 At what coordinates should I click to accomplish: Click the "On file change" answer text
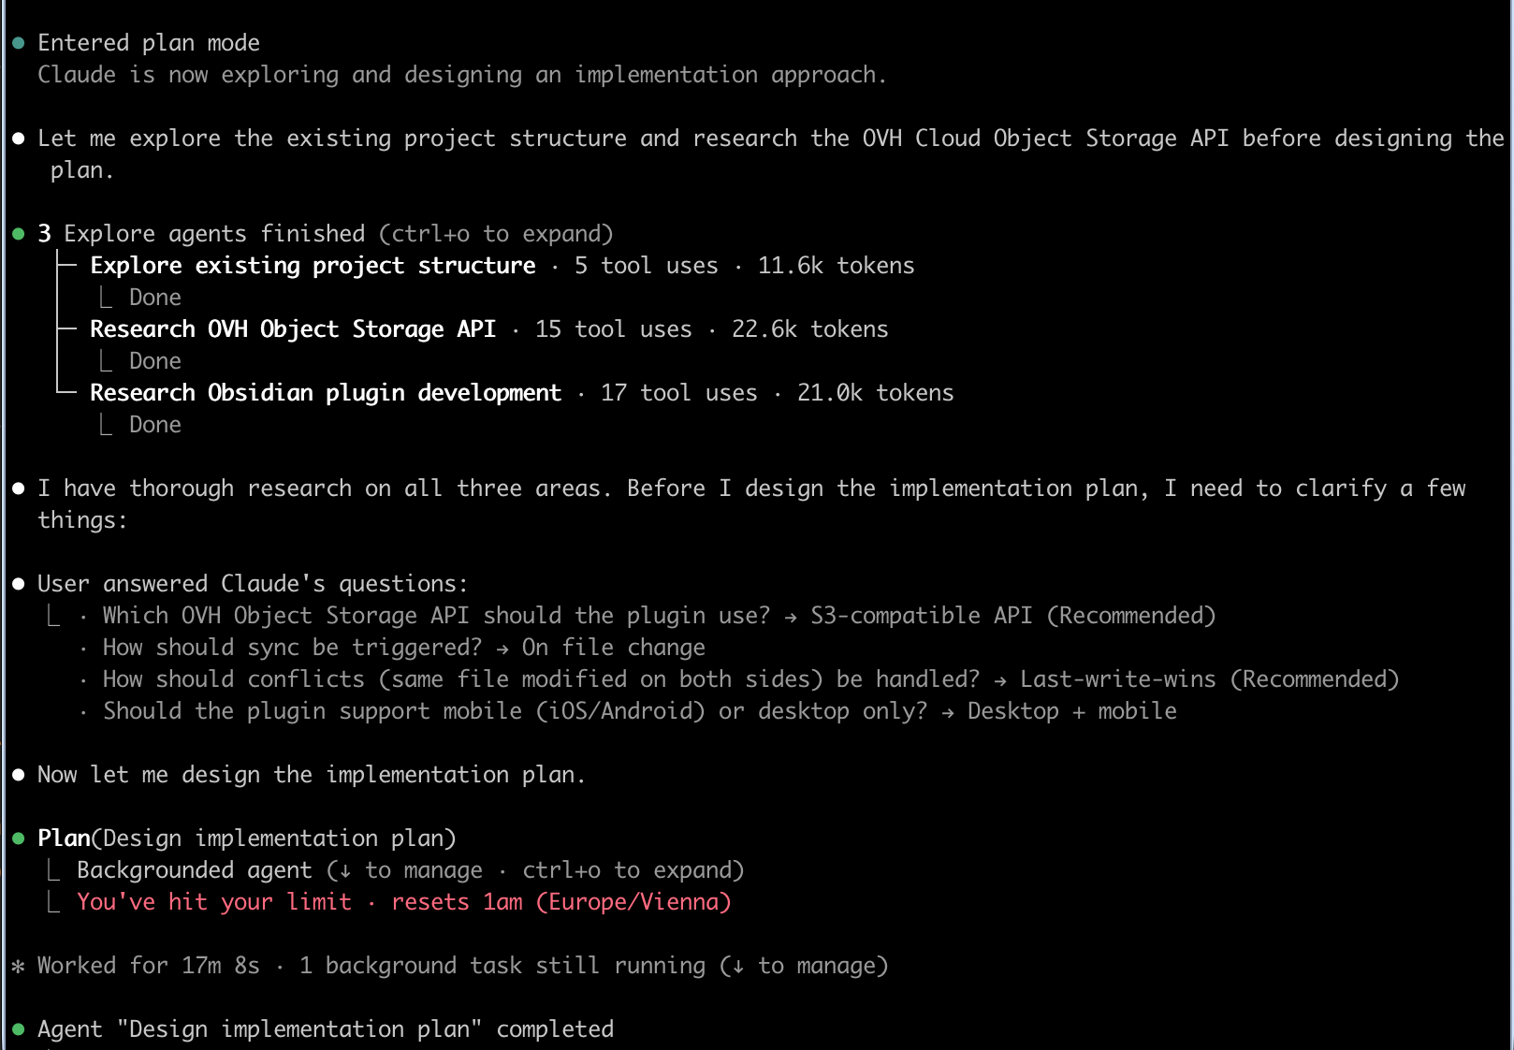point(613,648)
